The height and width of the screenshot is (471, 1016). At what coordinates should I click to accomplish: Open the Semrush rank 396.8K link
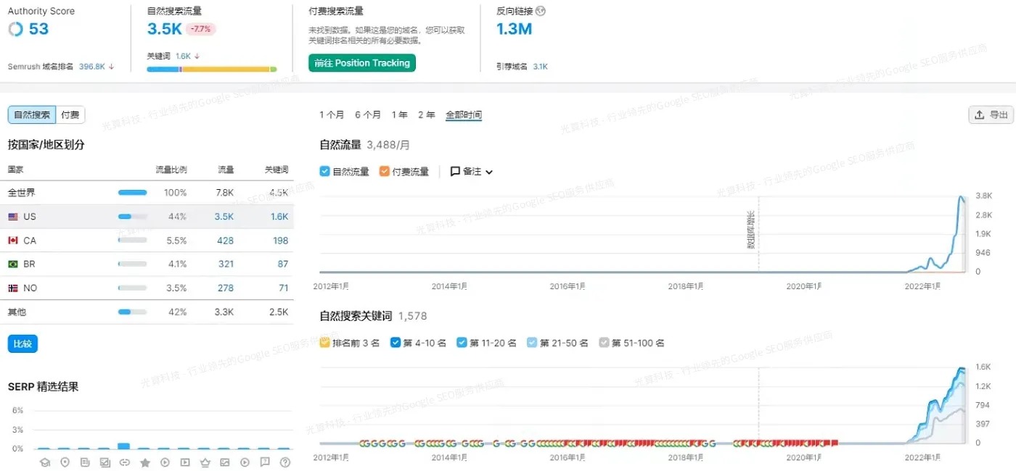[91, 67]
